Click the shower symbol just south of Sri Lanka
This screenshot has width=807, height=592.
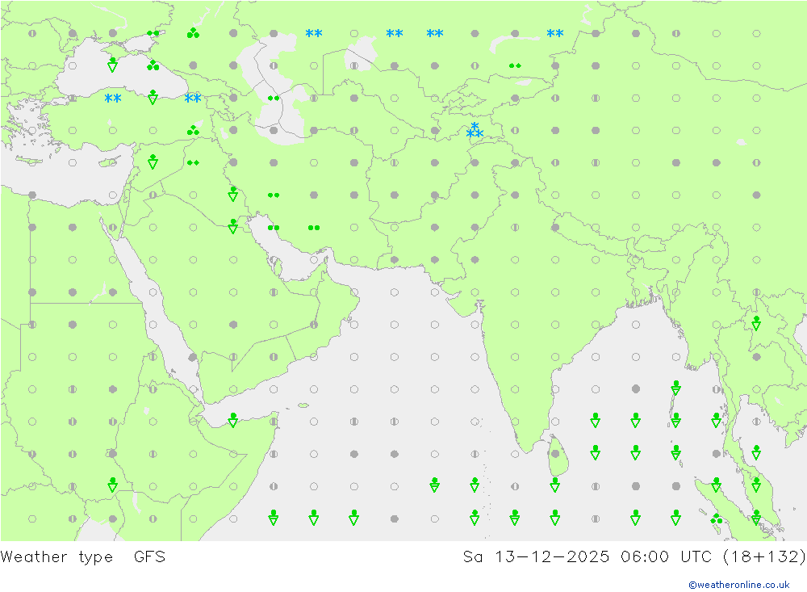(x=554, y=485)
